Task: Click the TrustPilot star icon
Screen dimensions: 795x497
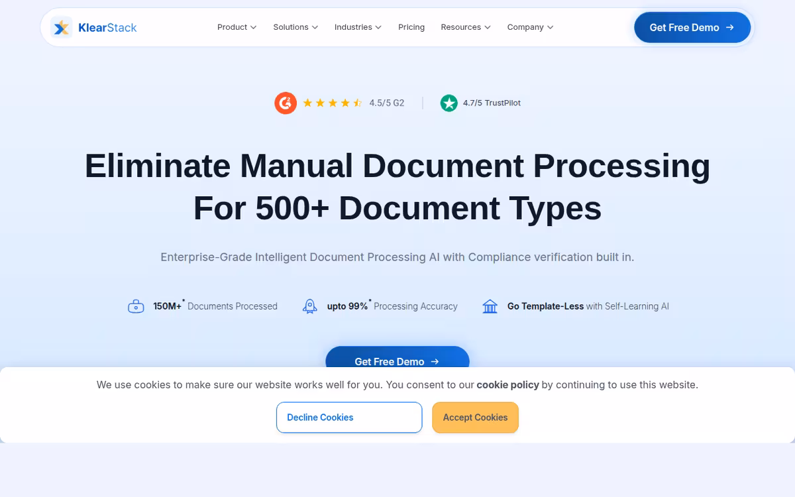Action: tap(449, 103)
